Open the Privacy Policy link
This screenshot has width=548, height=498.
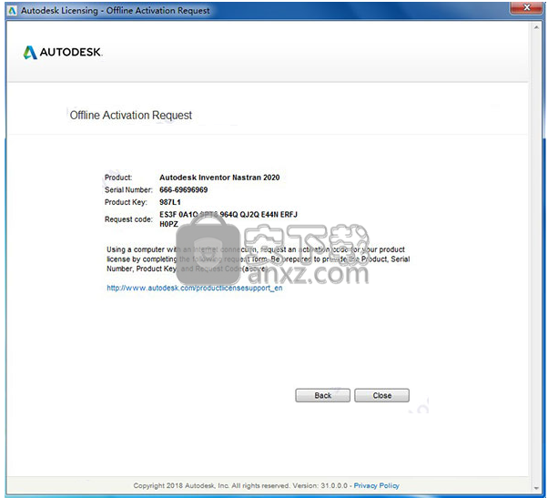376,486
